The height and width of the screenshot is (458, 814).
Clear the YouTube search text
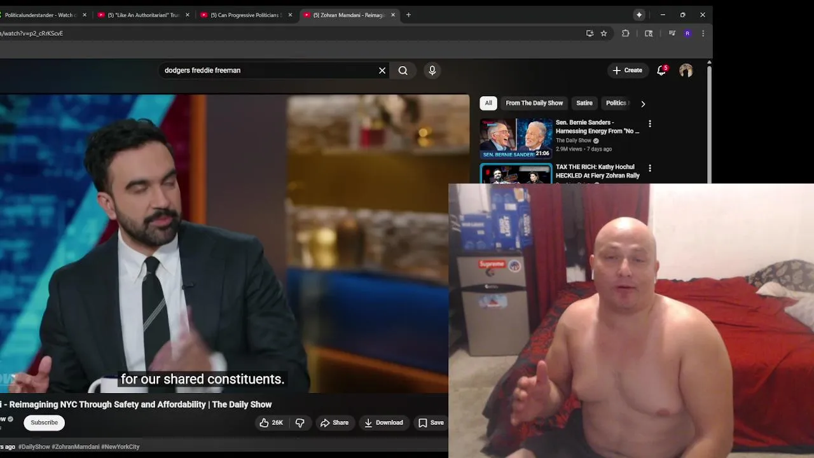382,71
